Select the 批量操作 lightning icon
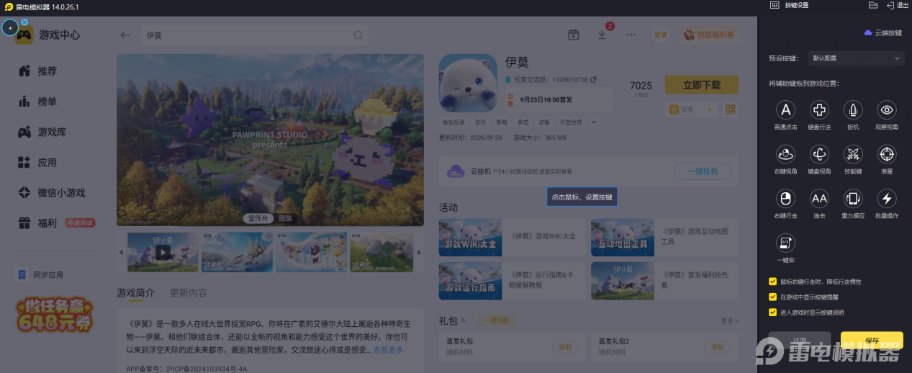The width and height of the screenshot is (912, 373). click(887, 199)
